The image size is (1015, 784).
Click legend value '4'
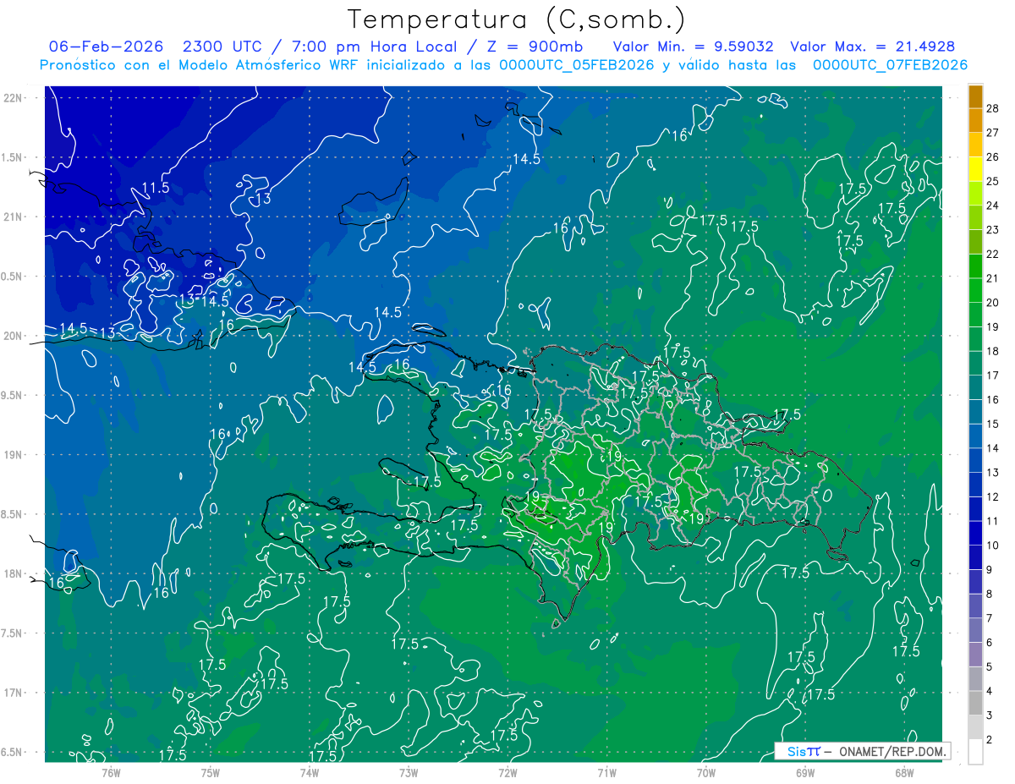click(x=990, y=692)
